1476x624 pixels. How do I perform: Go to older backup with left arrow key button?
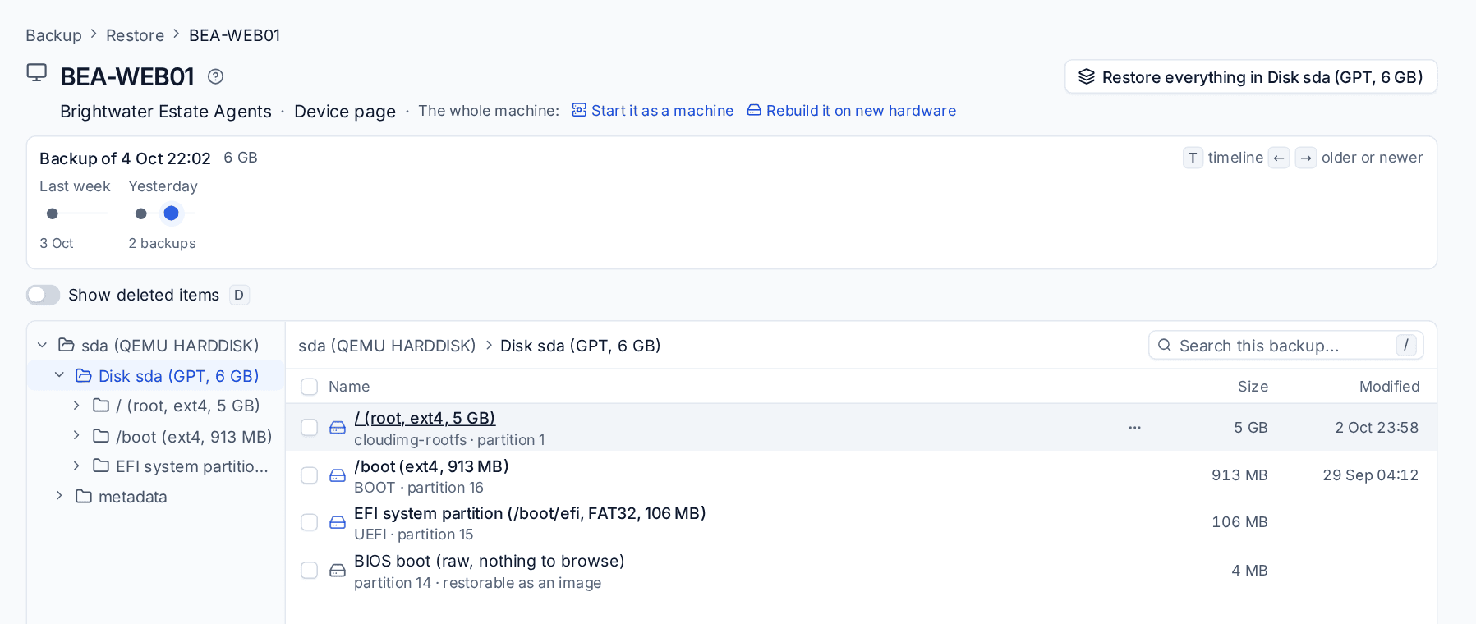click(1279, 158)
